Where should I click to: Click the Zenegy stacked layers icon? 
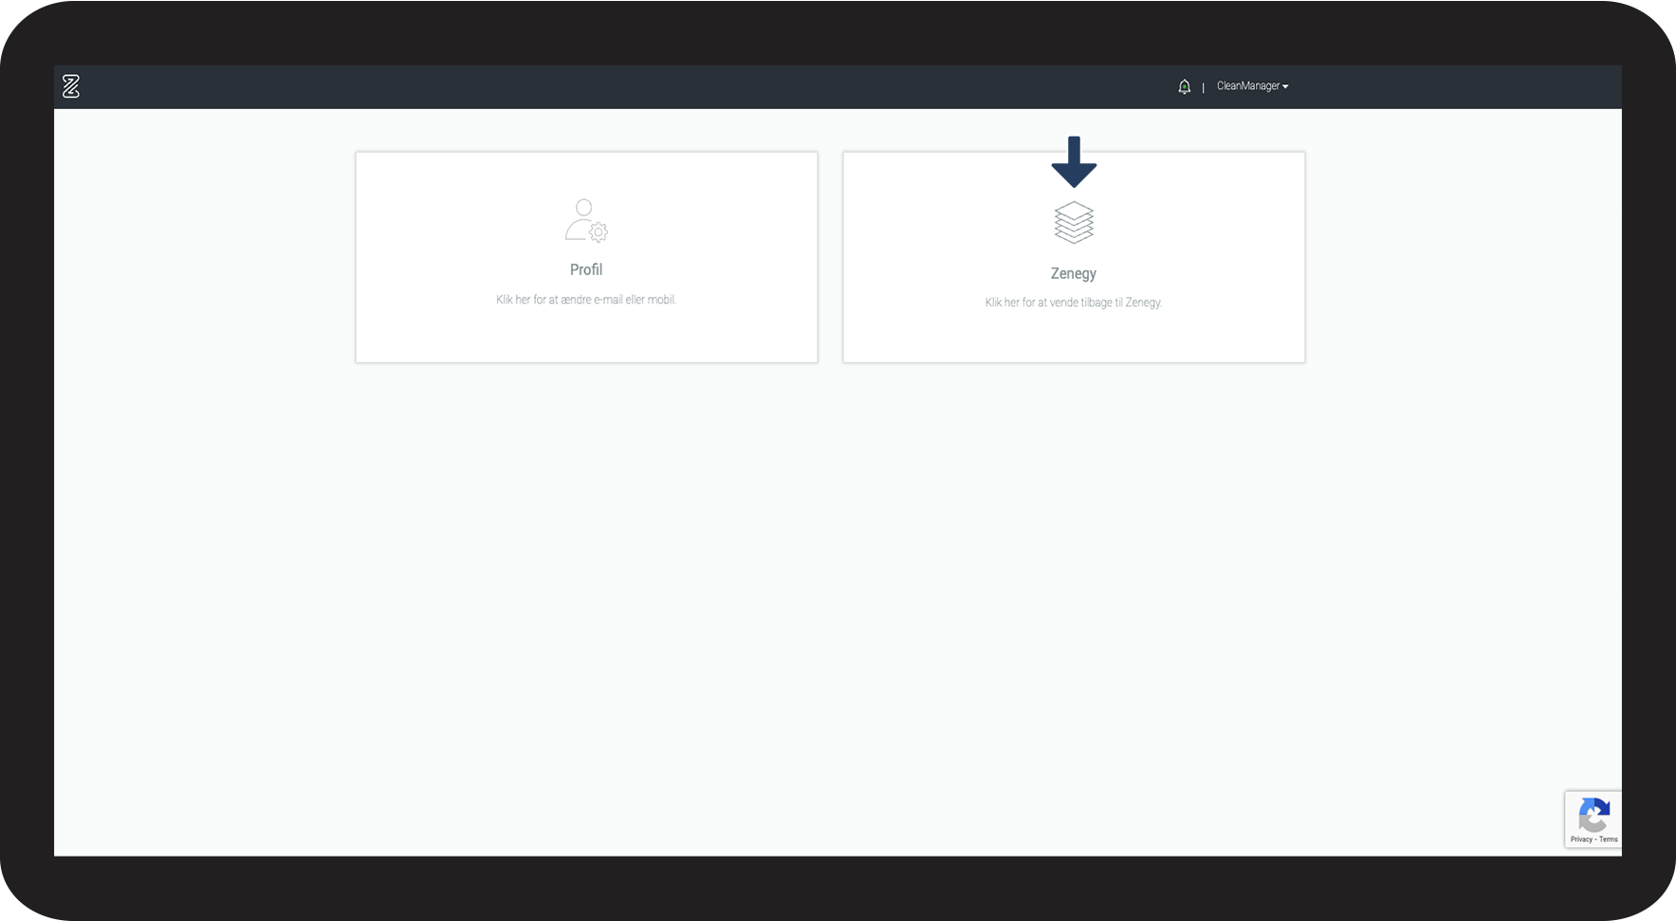pyautogui.click(x=1074, y=223)
